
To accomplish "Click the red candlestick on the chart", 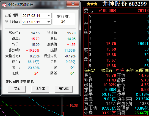I will [x=63, y=114].
